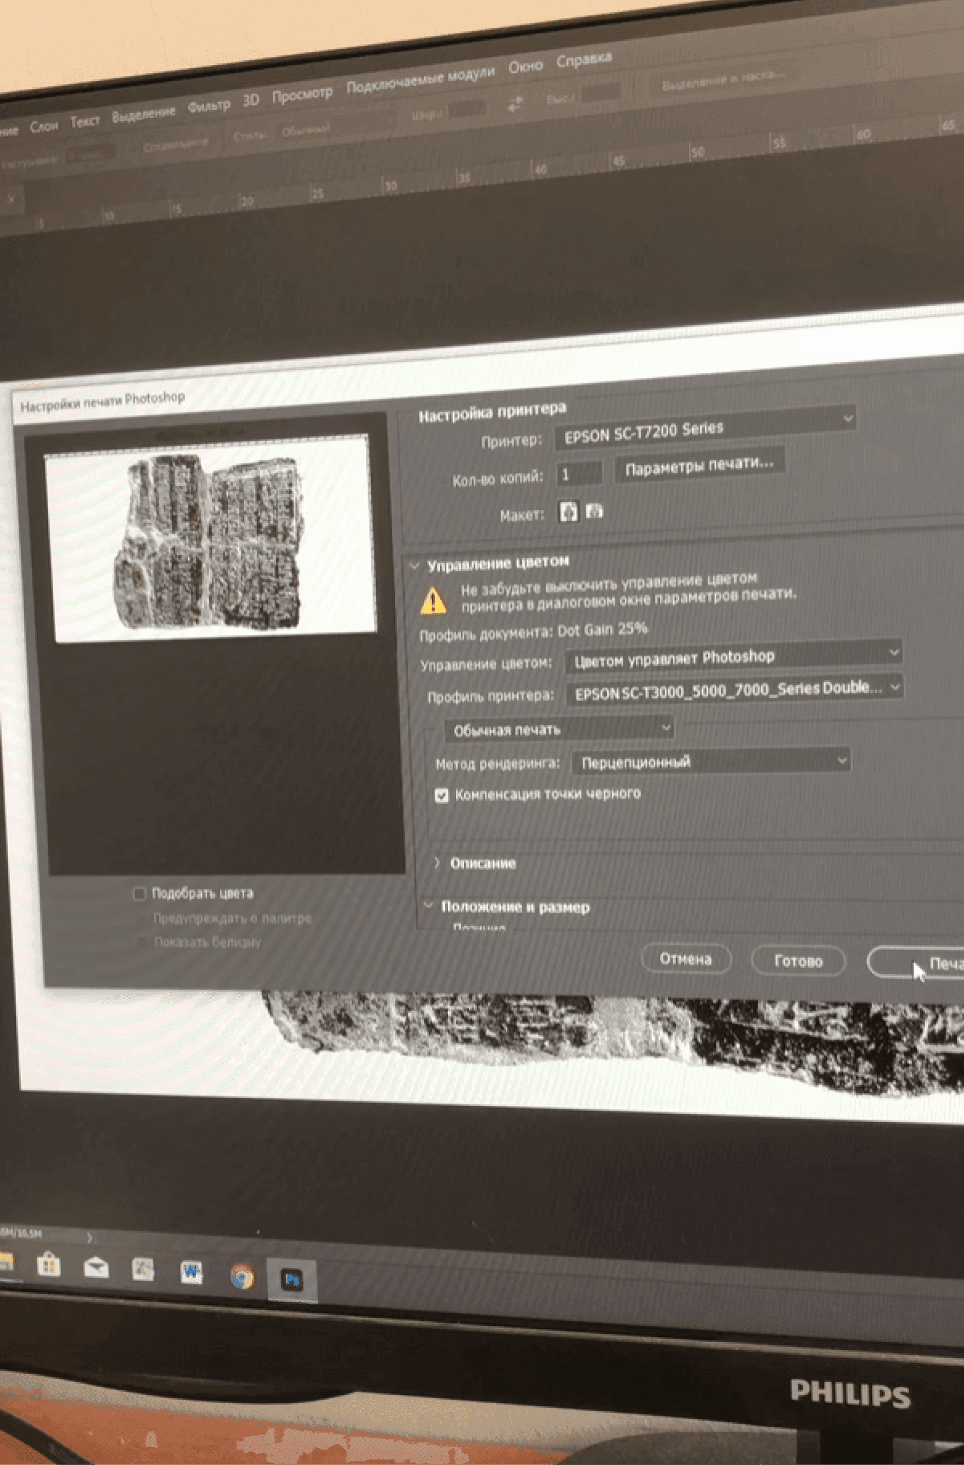This screenshot has height=1465, width=964.
Task: Select portrait layout orientation icon
Action: pos(569,512)
